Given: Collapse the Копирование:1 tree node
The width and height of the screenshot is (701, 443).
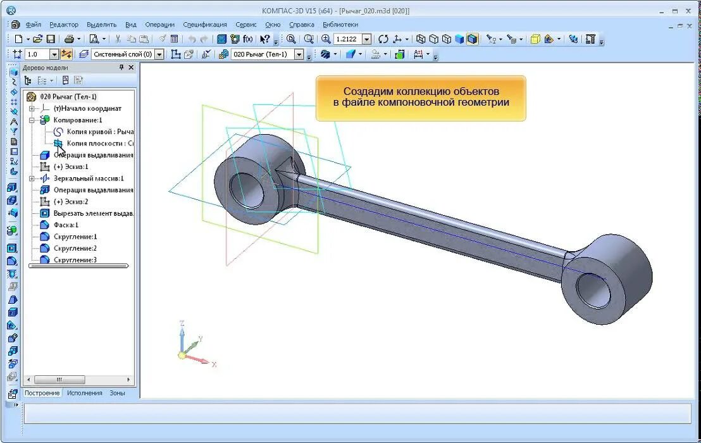Looking at the screenshot, I should point(32,120).
